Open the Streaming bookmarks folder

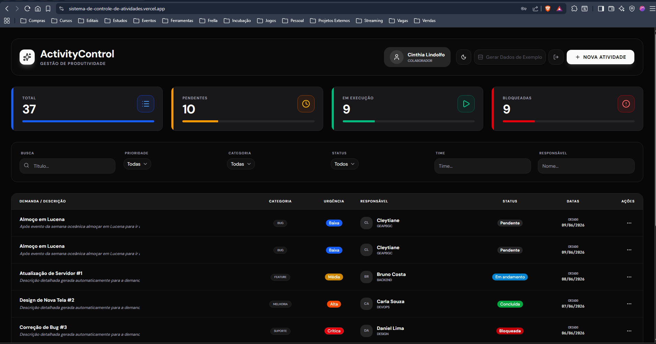point(370,21)
